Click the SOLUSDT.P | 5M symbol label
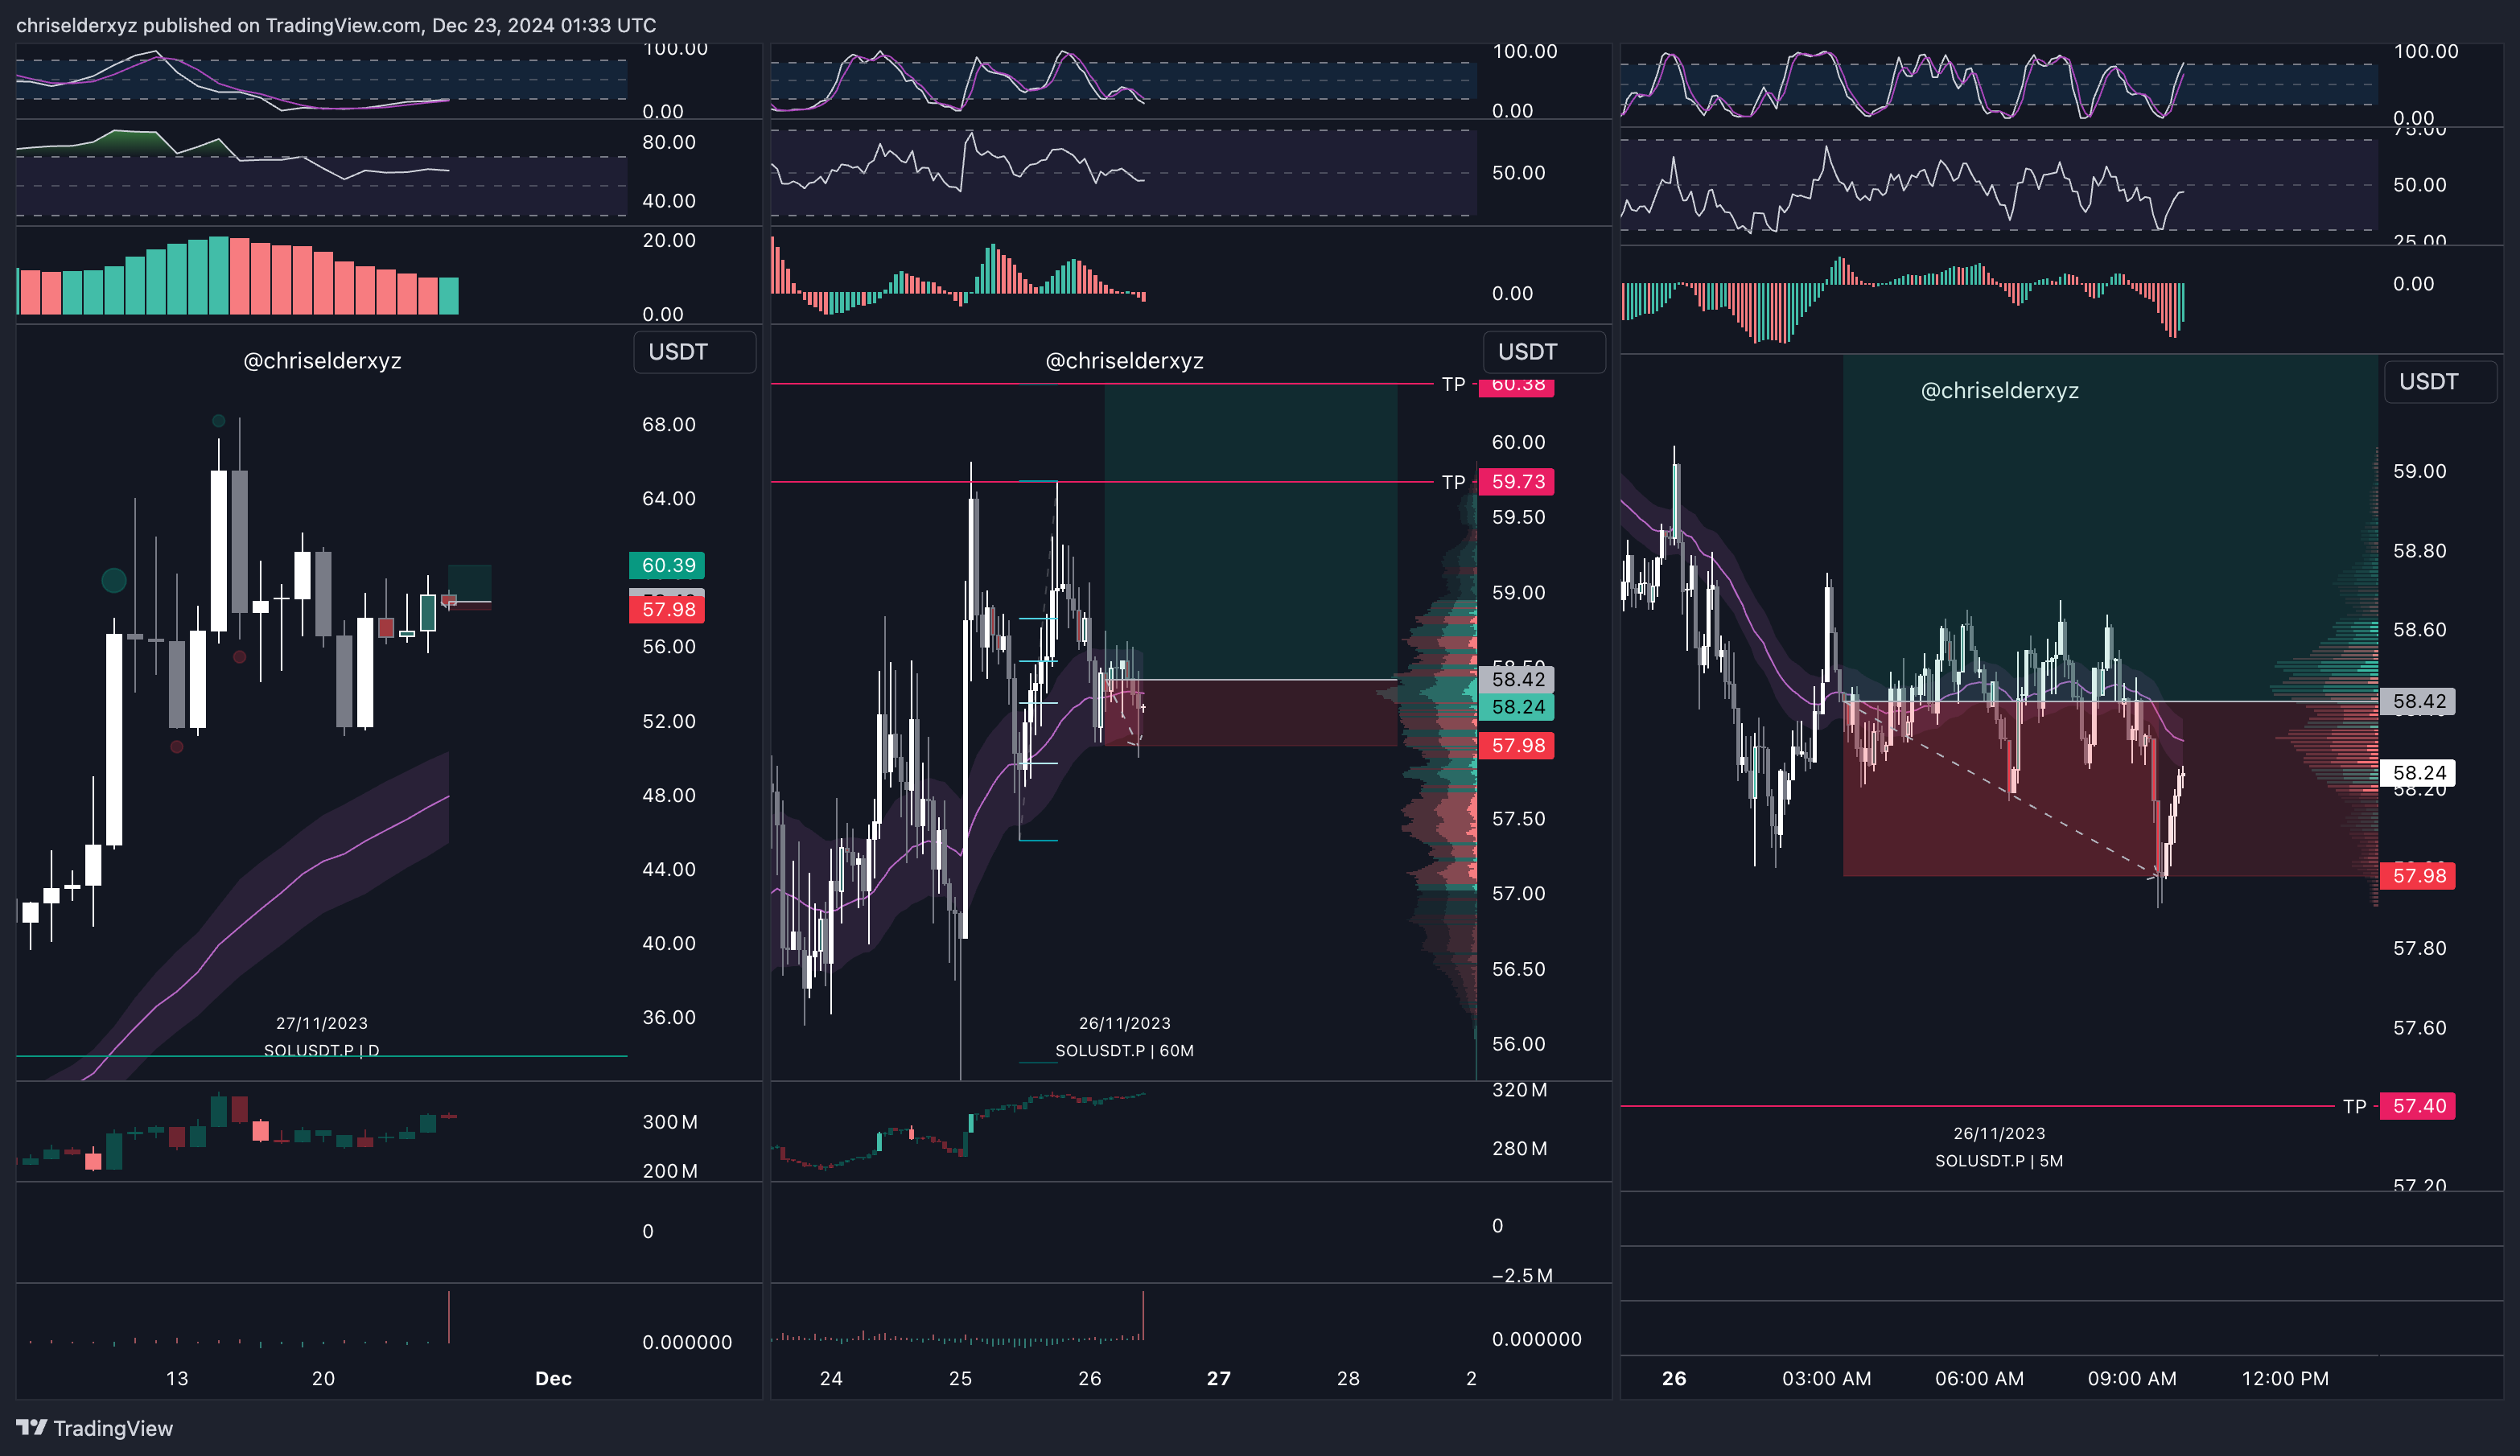This screenshot has height=1456, width=2520. [1998, 1161]
